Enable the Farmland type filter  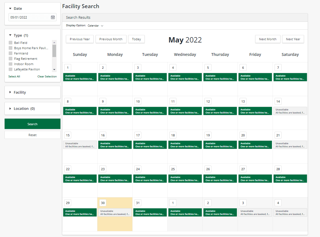click(11, 53)
